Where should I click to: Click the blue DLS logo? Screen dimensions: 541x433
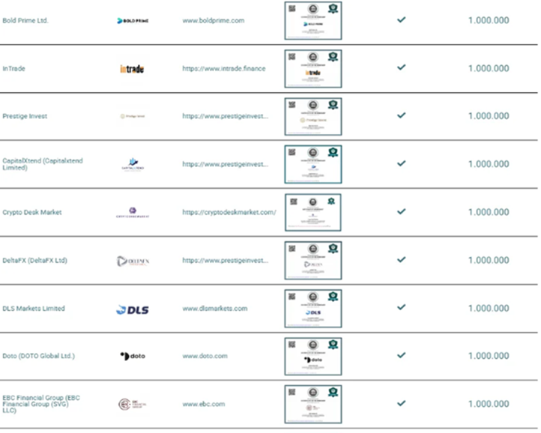[132, 309]
